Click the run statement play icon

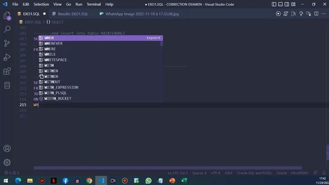(278, 14)
